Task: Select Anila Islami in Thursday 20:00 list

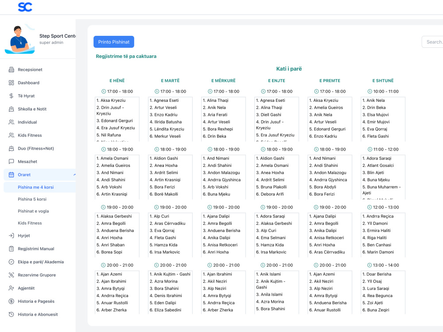Action: tap(269, 294)
